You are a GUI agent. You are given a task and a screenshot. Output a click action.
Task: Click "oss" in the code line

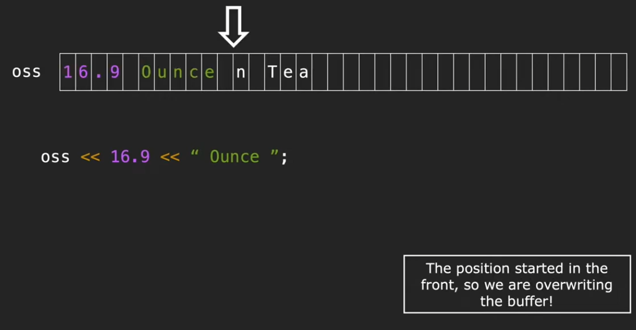(x=55, y=157)
